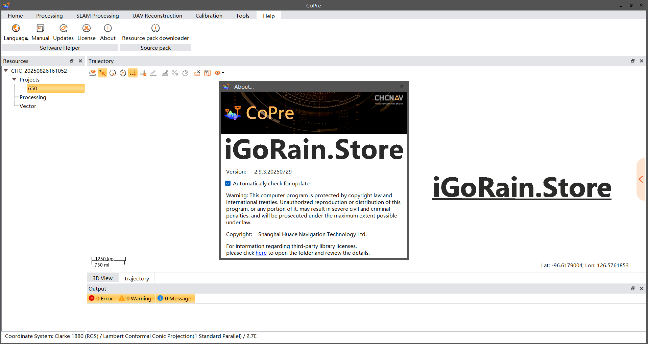Viewport: 648px width, 344px height.
Task: Uncheck Automatically check for update
Action: point(228,183)
